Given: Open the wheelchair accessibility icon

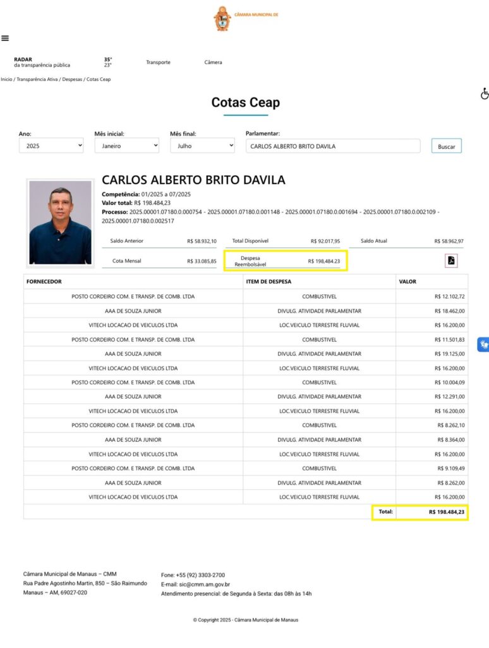Looking at the screenshot, I should [x=485, y=94].
